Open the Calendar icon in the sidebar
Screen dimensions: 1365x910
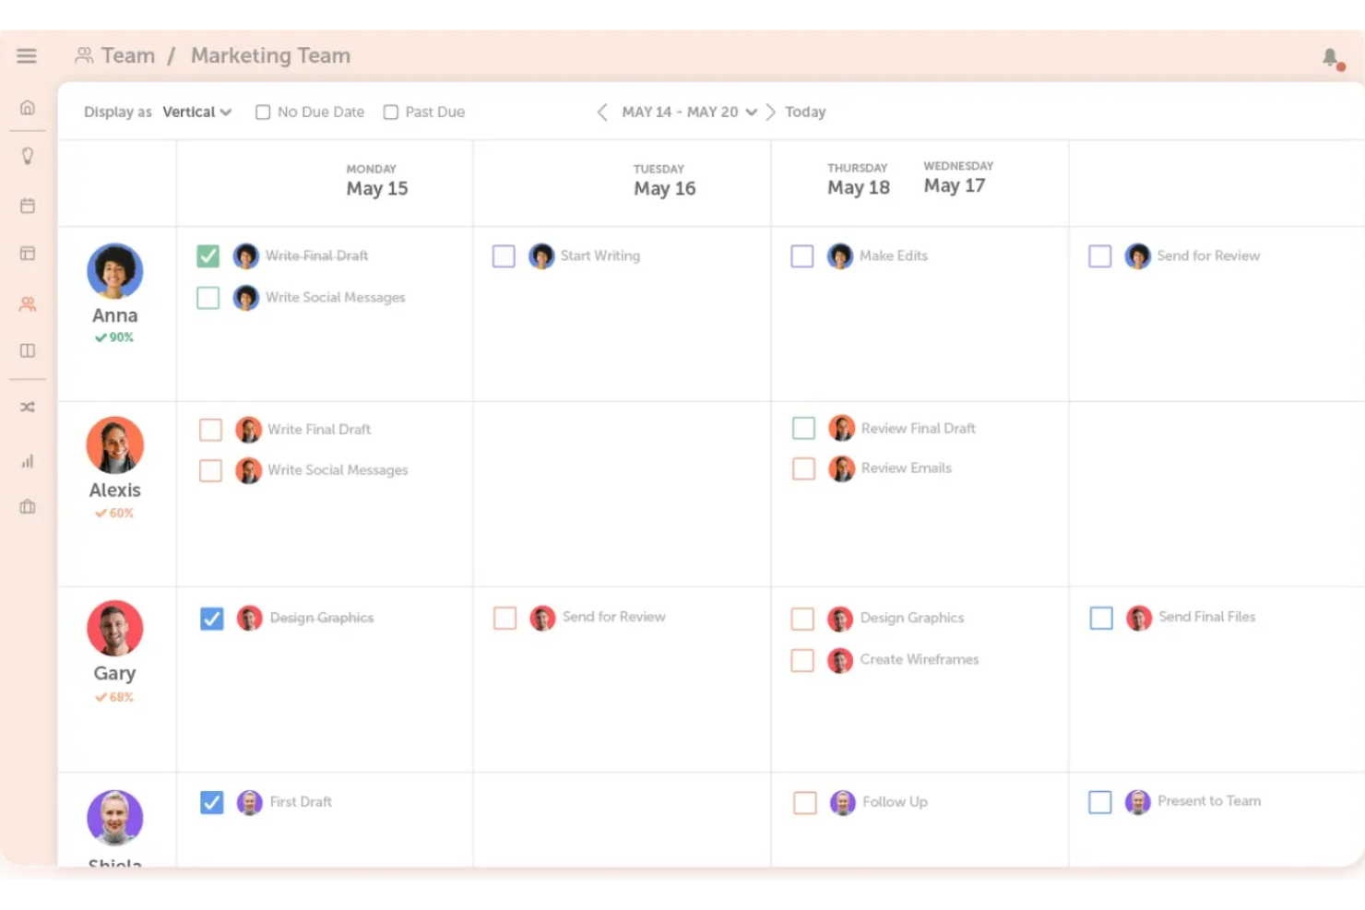(x=27, y=205)
